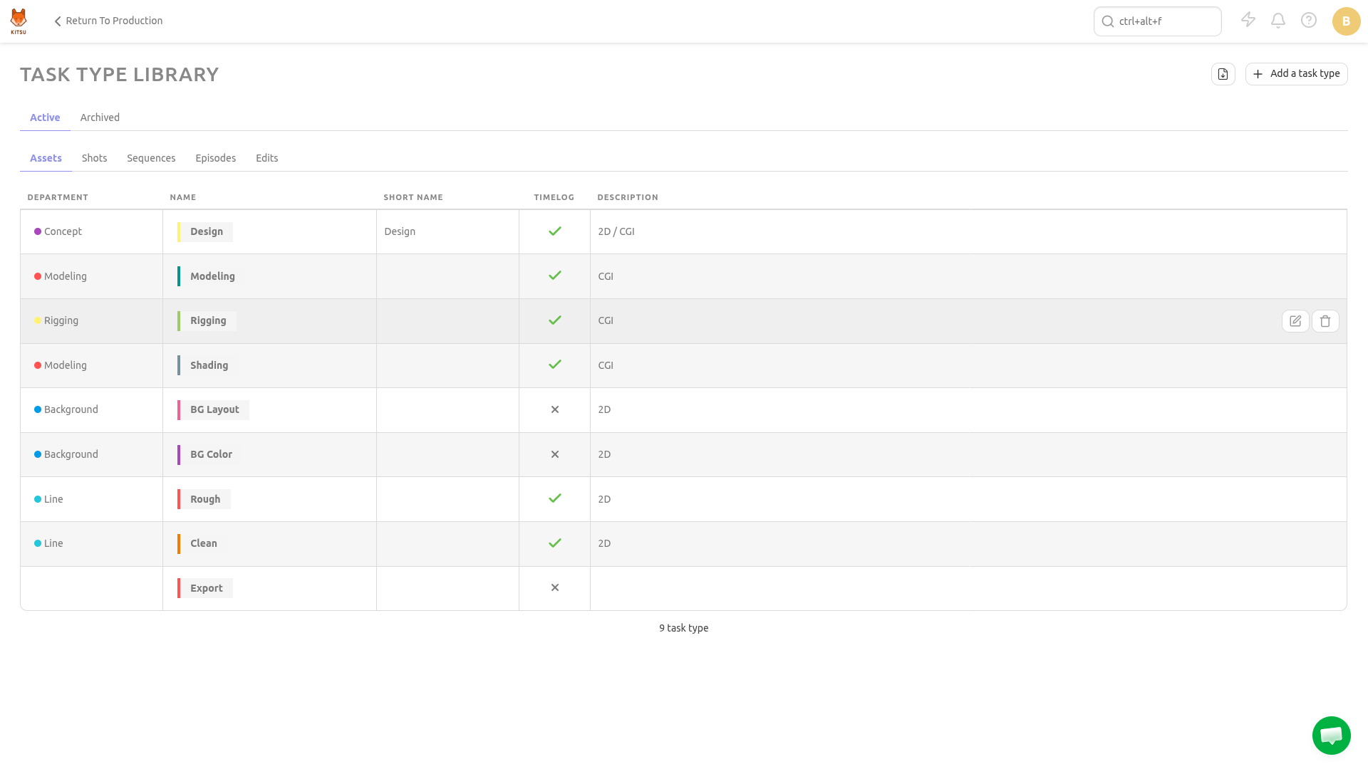Screen dimensions: 1368x769
Task: Click the '2D / CGI' description
Action: [616, 231]
